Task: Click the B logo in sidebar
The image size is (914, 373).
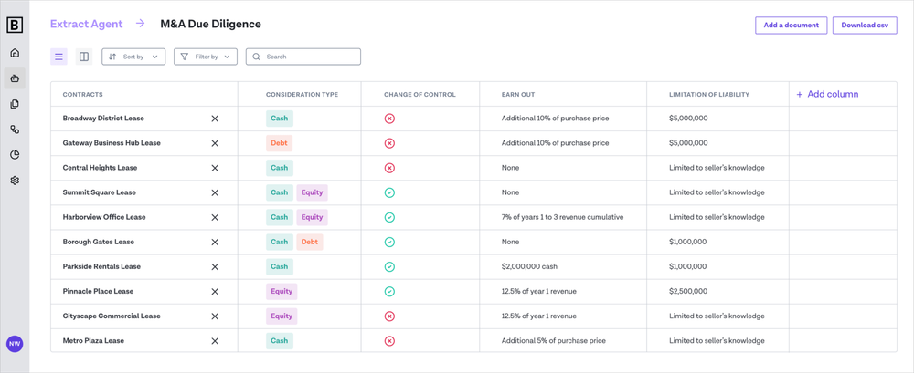Action: (x=15, y=26)
